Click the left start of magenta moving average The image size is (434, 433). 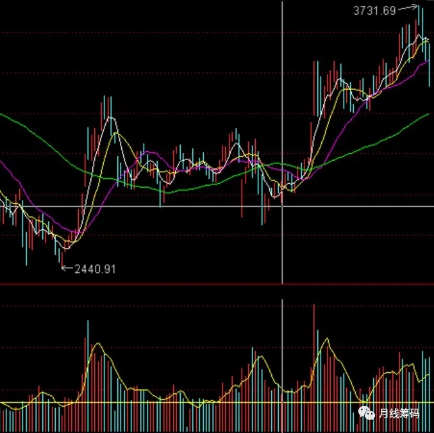tap(2, 163)
